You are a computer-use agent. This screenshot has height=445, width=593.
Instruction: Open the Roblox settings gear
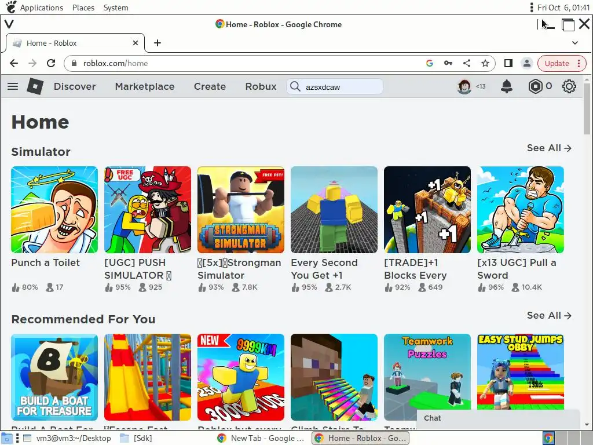tap(569, 87)
